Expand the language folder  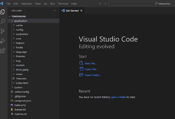coord(14,52)
